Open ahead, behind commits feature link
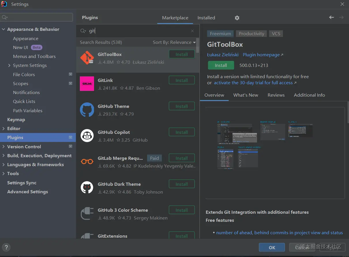 coord(279,233)
